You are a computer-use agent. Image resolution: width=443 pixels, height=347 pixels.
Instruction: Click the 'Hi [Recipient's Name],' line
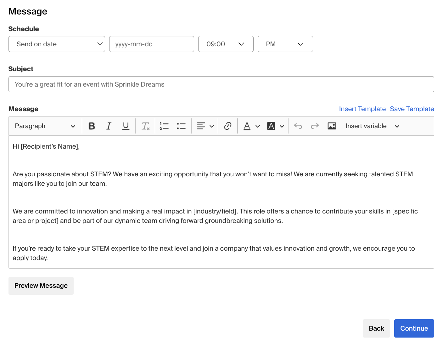click(x=46, y=146)
